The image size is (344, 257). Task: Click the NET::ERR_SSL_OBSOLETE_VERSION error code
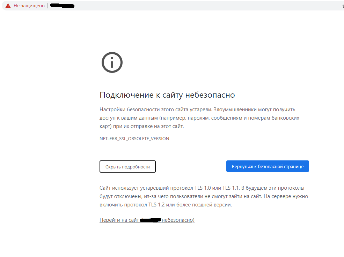(134, 138)
